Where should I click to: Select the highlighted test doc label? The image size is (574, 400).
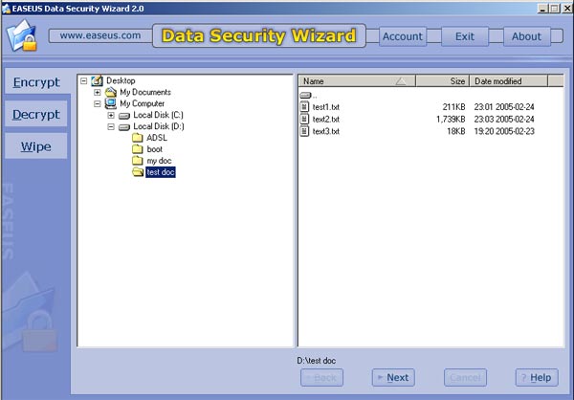pyautogui.click(x=161, y=172)
